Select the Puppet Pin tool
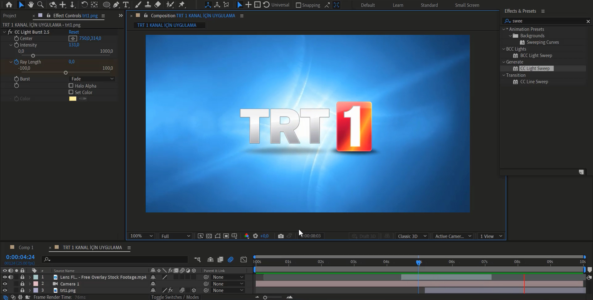 point(182,5)
